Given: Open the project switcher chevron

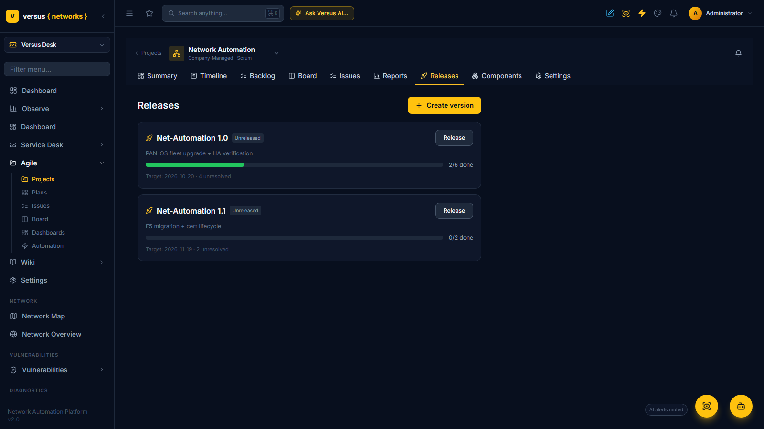Looking at the screenshot, I should coord(276,53).
